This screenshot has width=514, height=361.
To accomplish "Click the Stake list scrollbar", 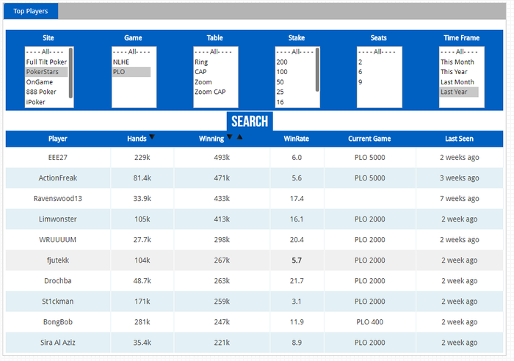I will (317, 70).
